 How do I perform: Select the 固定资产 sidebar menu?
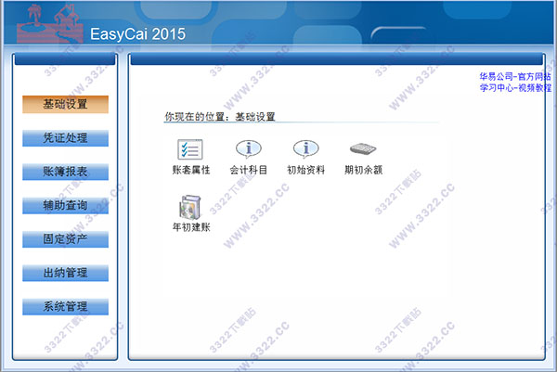point(65,239)
